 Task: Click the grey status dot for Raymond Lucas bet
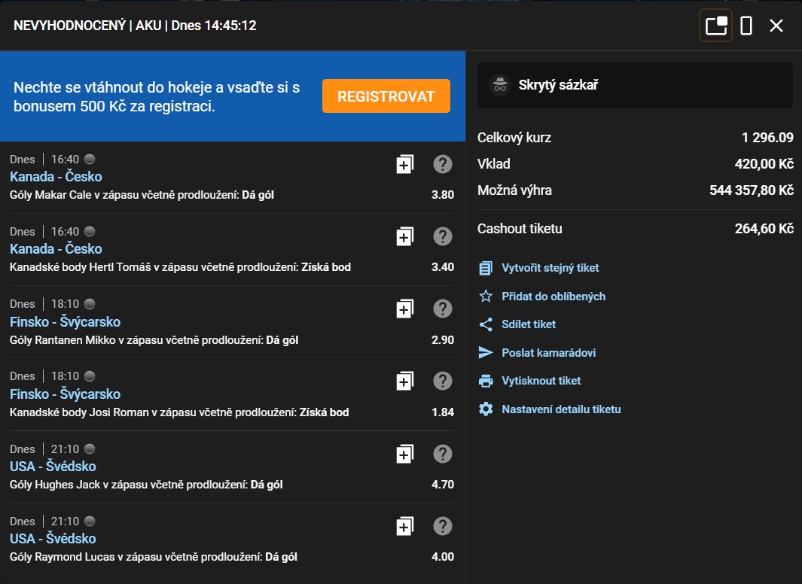[90, 521]
